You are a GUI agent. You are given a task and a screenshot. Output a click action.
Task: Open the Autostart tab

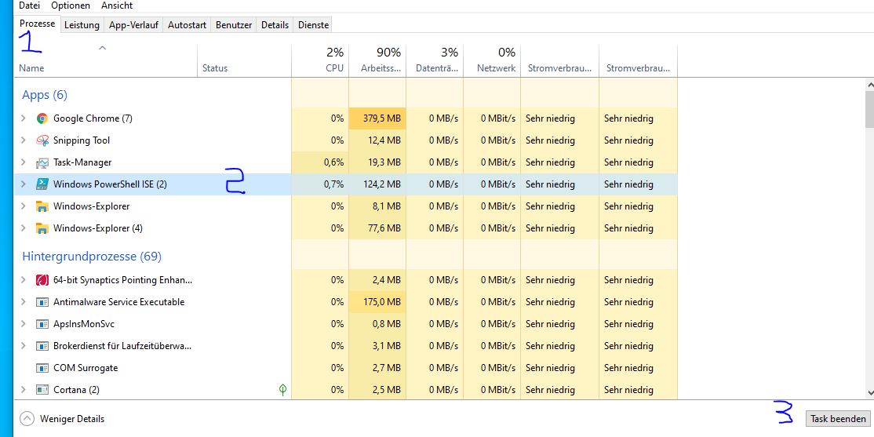tap(188, 25)
